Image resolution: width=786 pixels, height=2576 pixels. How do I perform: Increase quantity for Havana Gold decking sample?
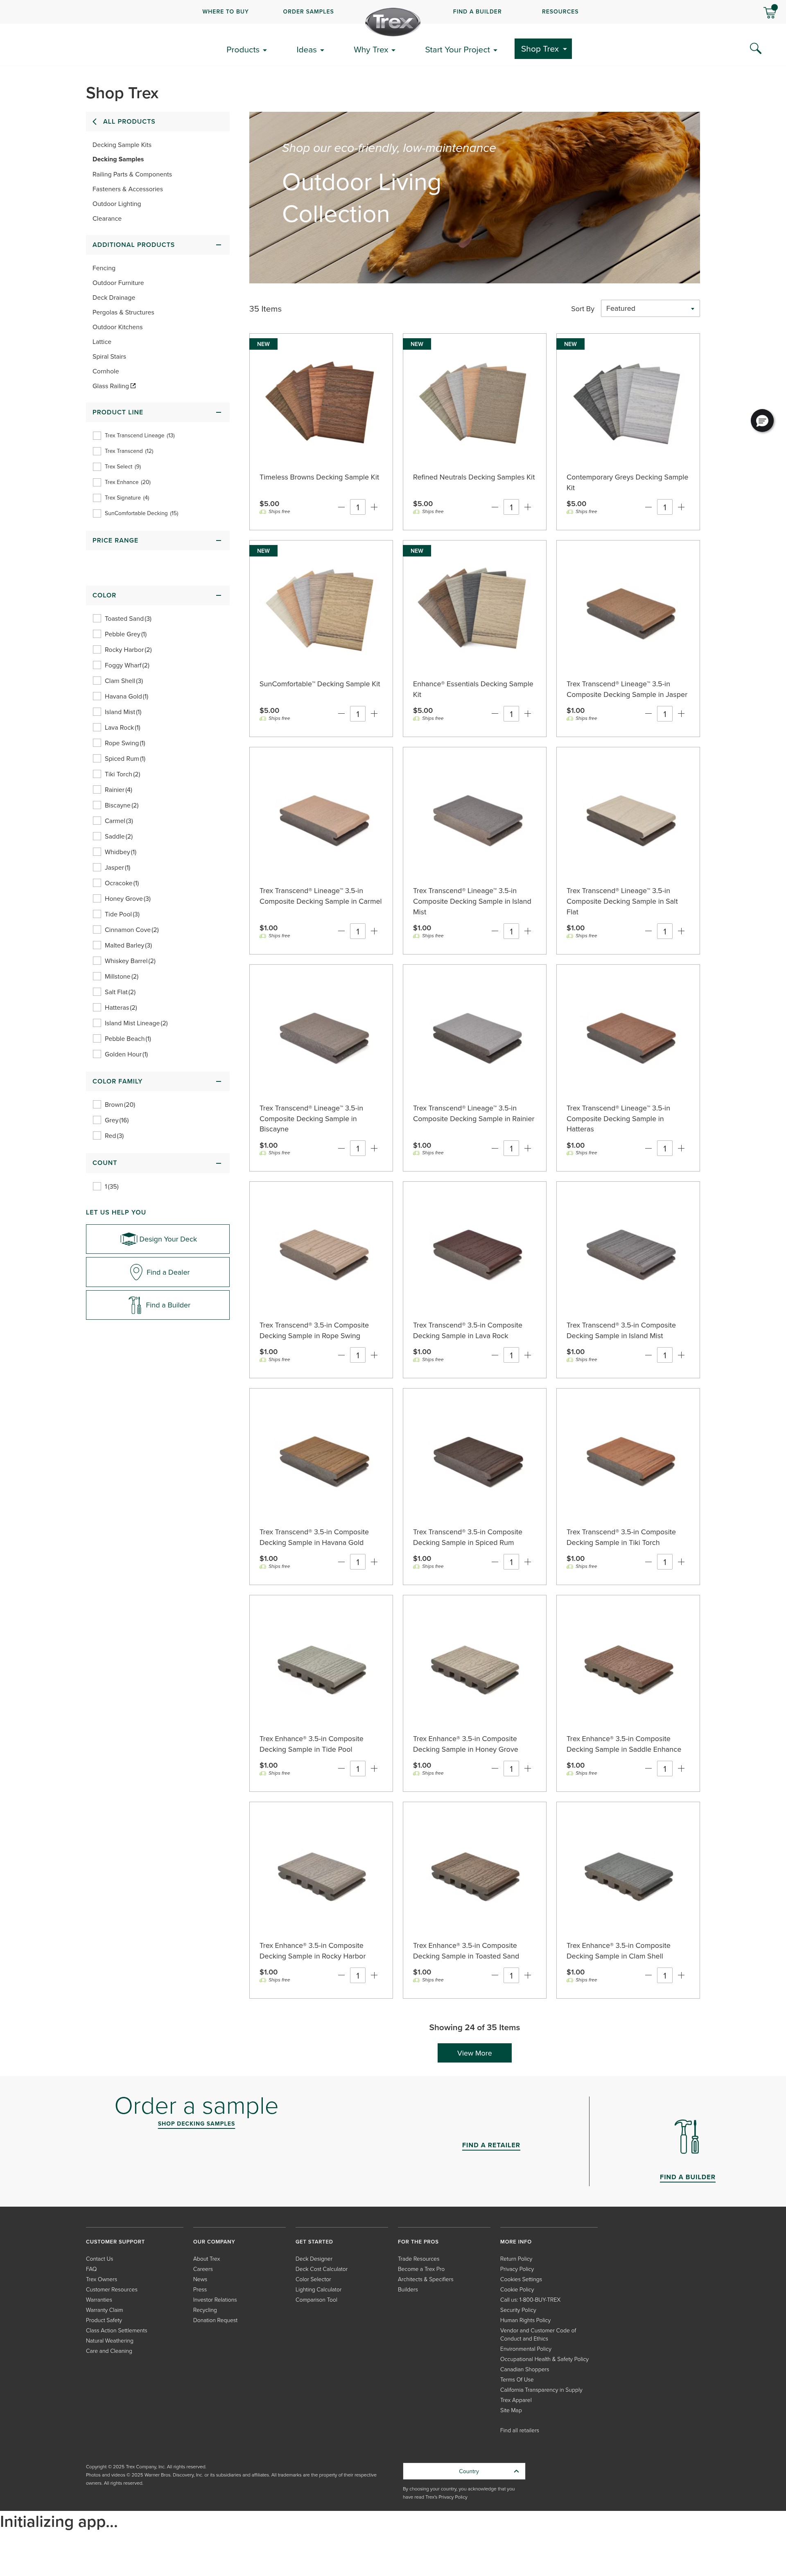click(374, 1562)
